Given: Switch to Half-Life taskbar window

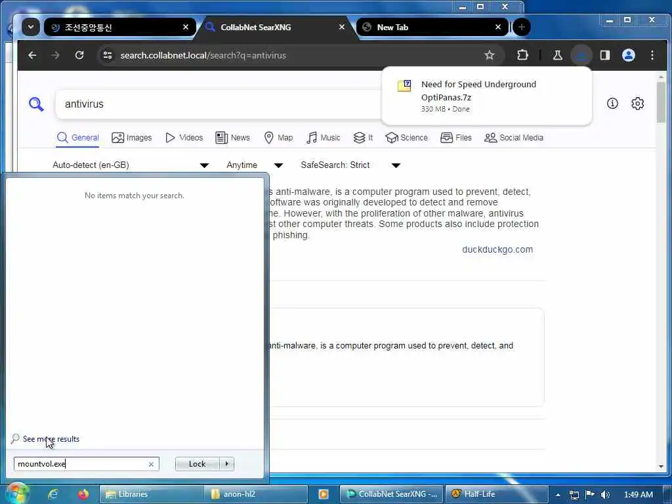Looking at the screenshot, I should 496,494.
